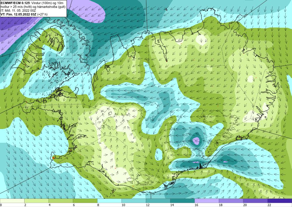This screenshot has width=292, height=207.
Task: Select the light teal 10–12 m/s legend swatch
Action: (134, 201)
